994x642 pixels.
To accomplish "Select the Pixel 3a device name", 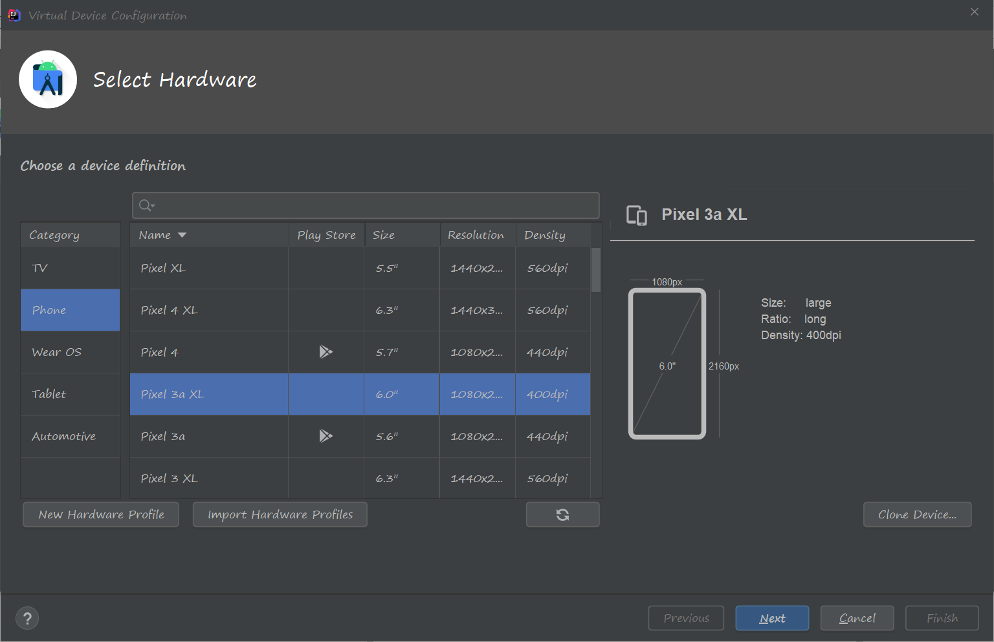I will coord(162,436).
